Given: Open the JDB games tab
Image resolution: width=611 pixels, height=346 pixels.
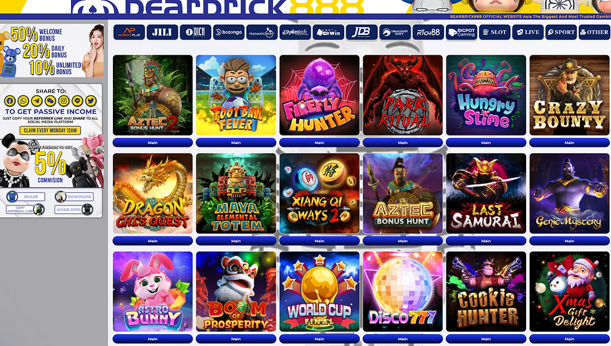Looking at the screenshot, I should coord(362,32).
